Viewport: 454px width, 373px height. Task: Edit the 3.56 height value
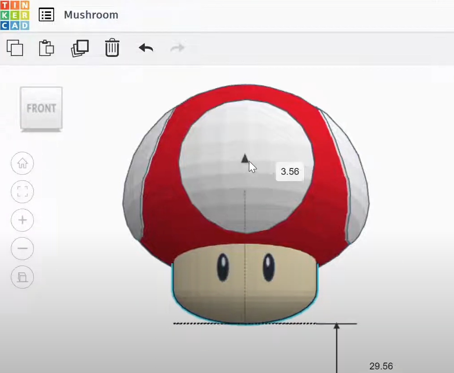[289, 172]
